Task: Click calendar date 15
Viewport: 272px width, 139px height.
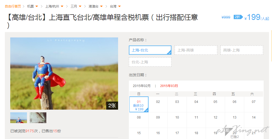Action: 139,133
